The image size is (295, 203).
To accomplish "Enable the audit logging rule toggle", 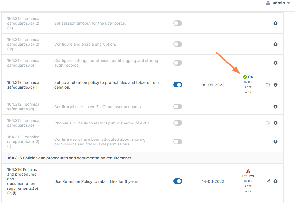I will [x=178, y=63].
